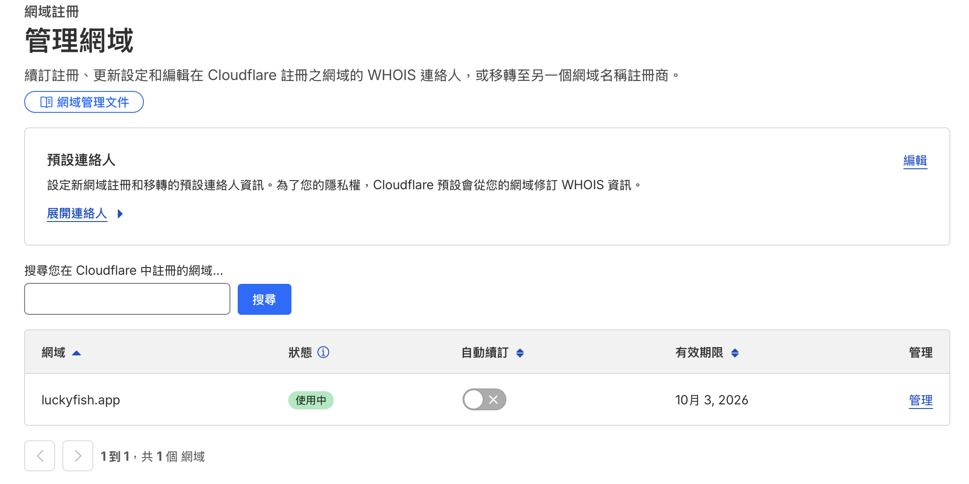
Task: Focus the domain search input field
Action: pyautogui.click(x=127, y=299)
